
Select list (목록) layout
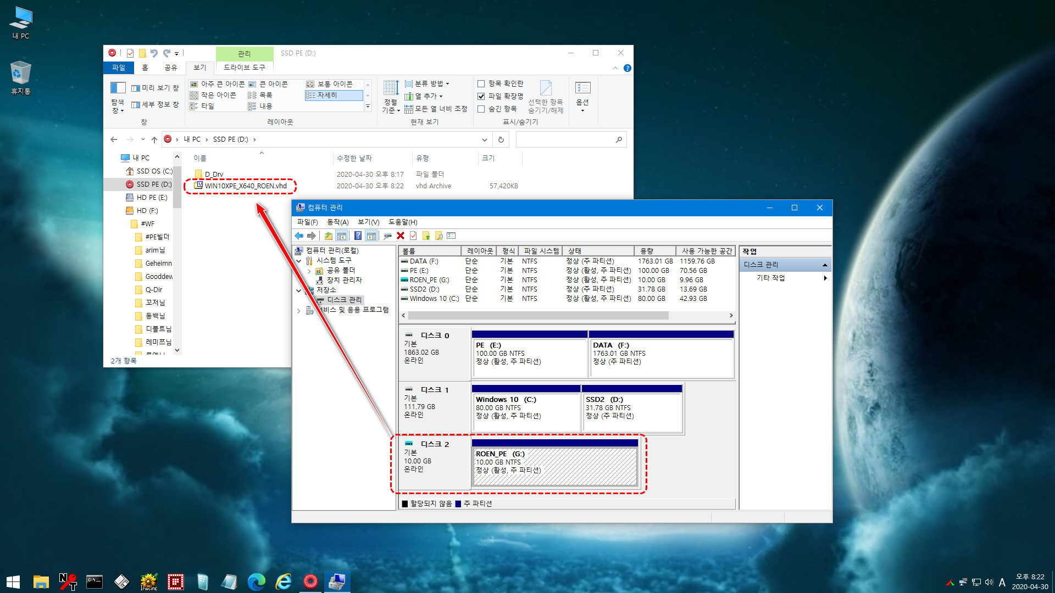coord(260,95)
